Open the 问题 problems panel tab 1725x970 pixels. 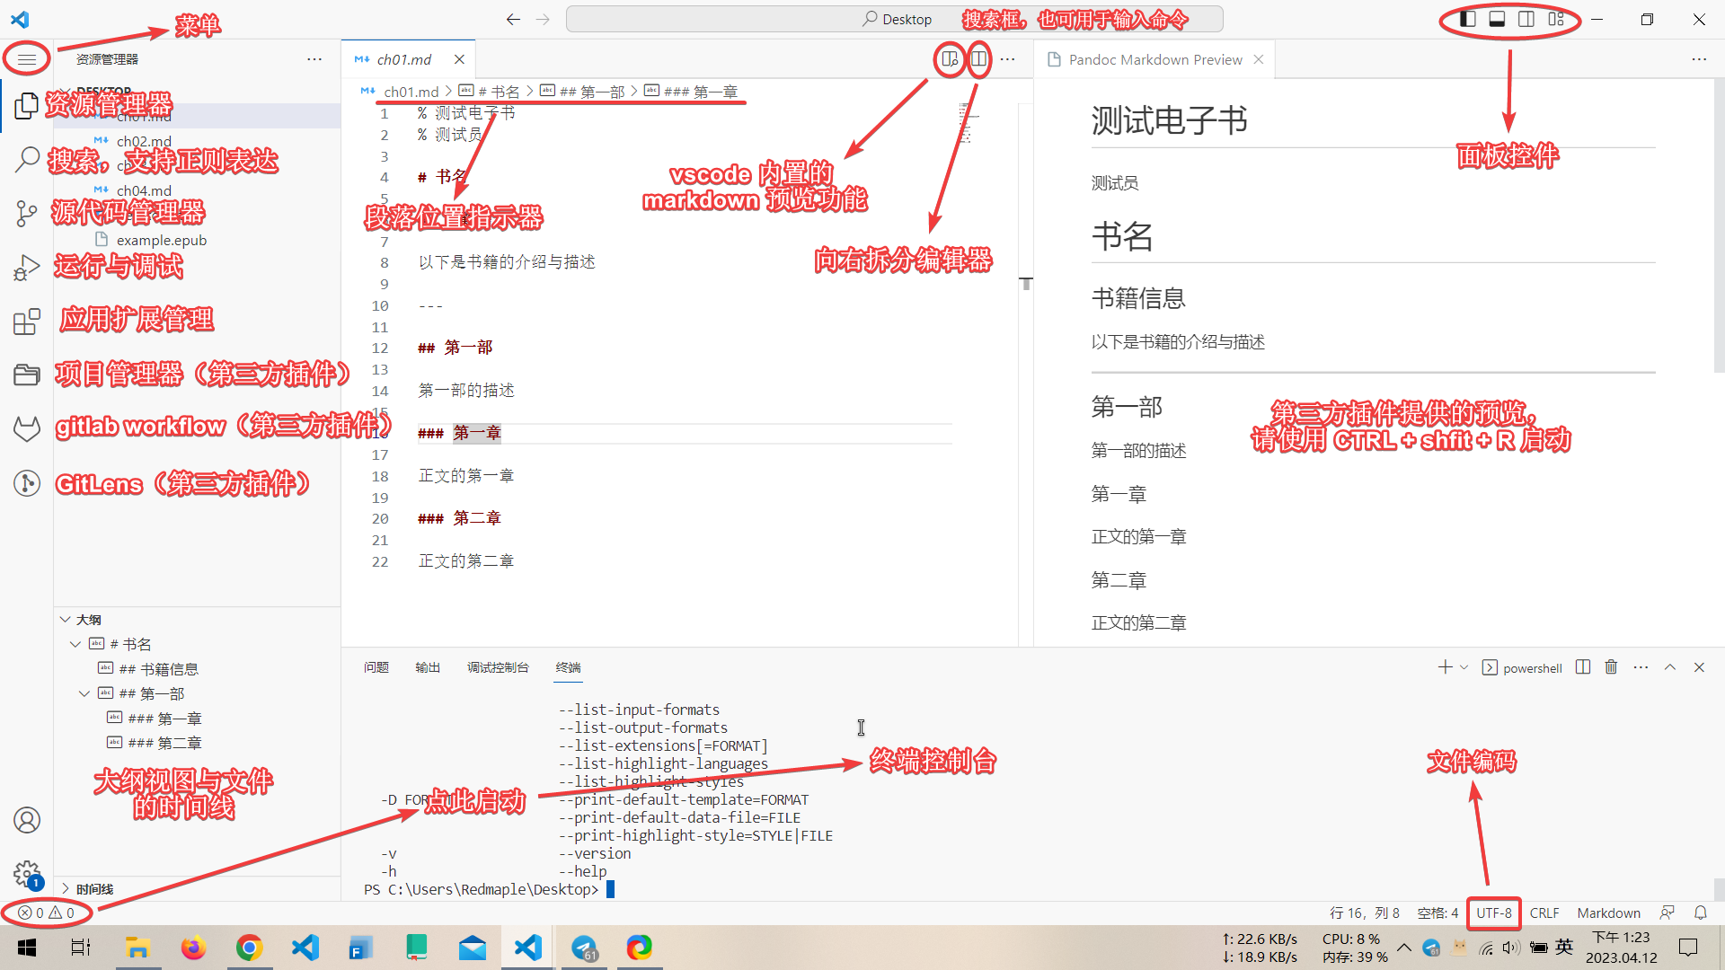[x=376, y=667]
